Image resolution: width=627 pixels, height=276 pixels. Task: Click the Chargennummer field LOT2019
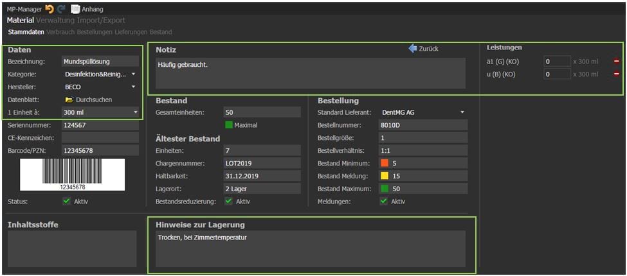click(262, 163)
